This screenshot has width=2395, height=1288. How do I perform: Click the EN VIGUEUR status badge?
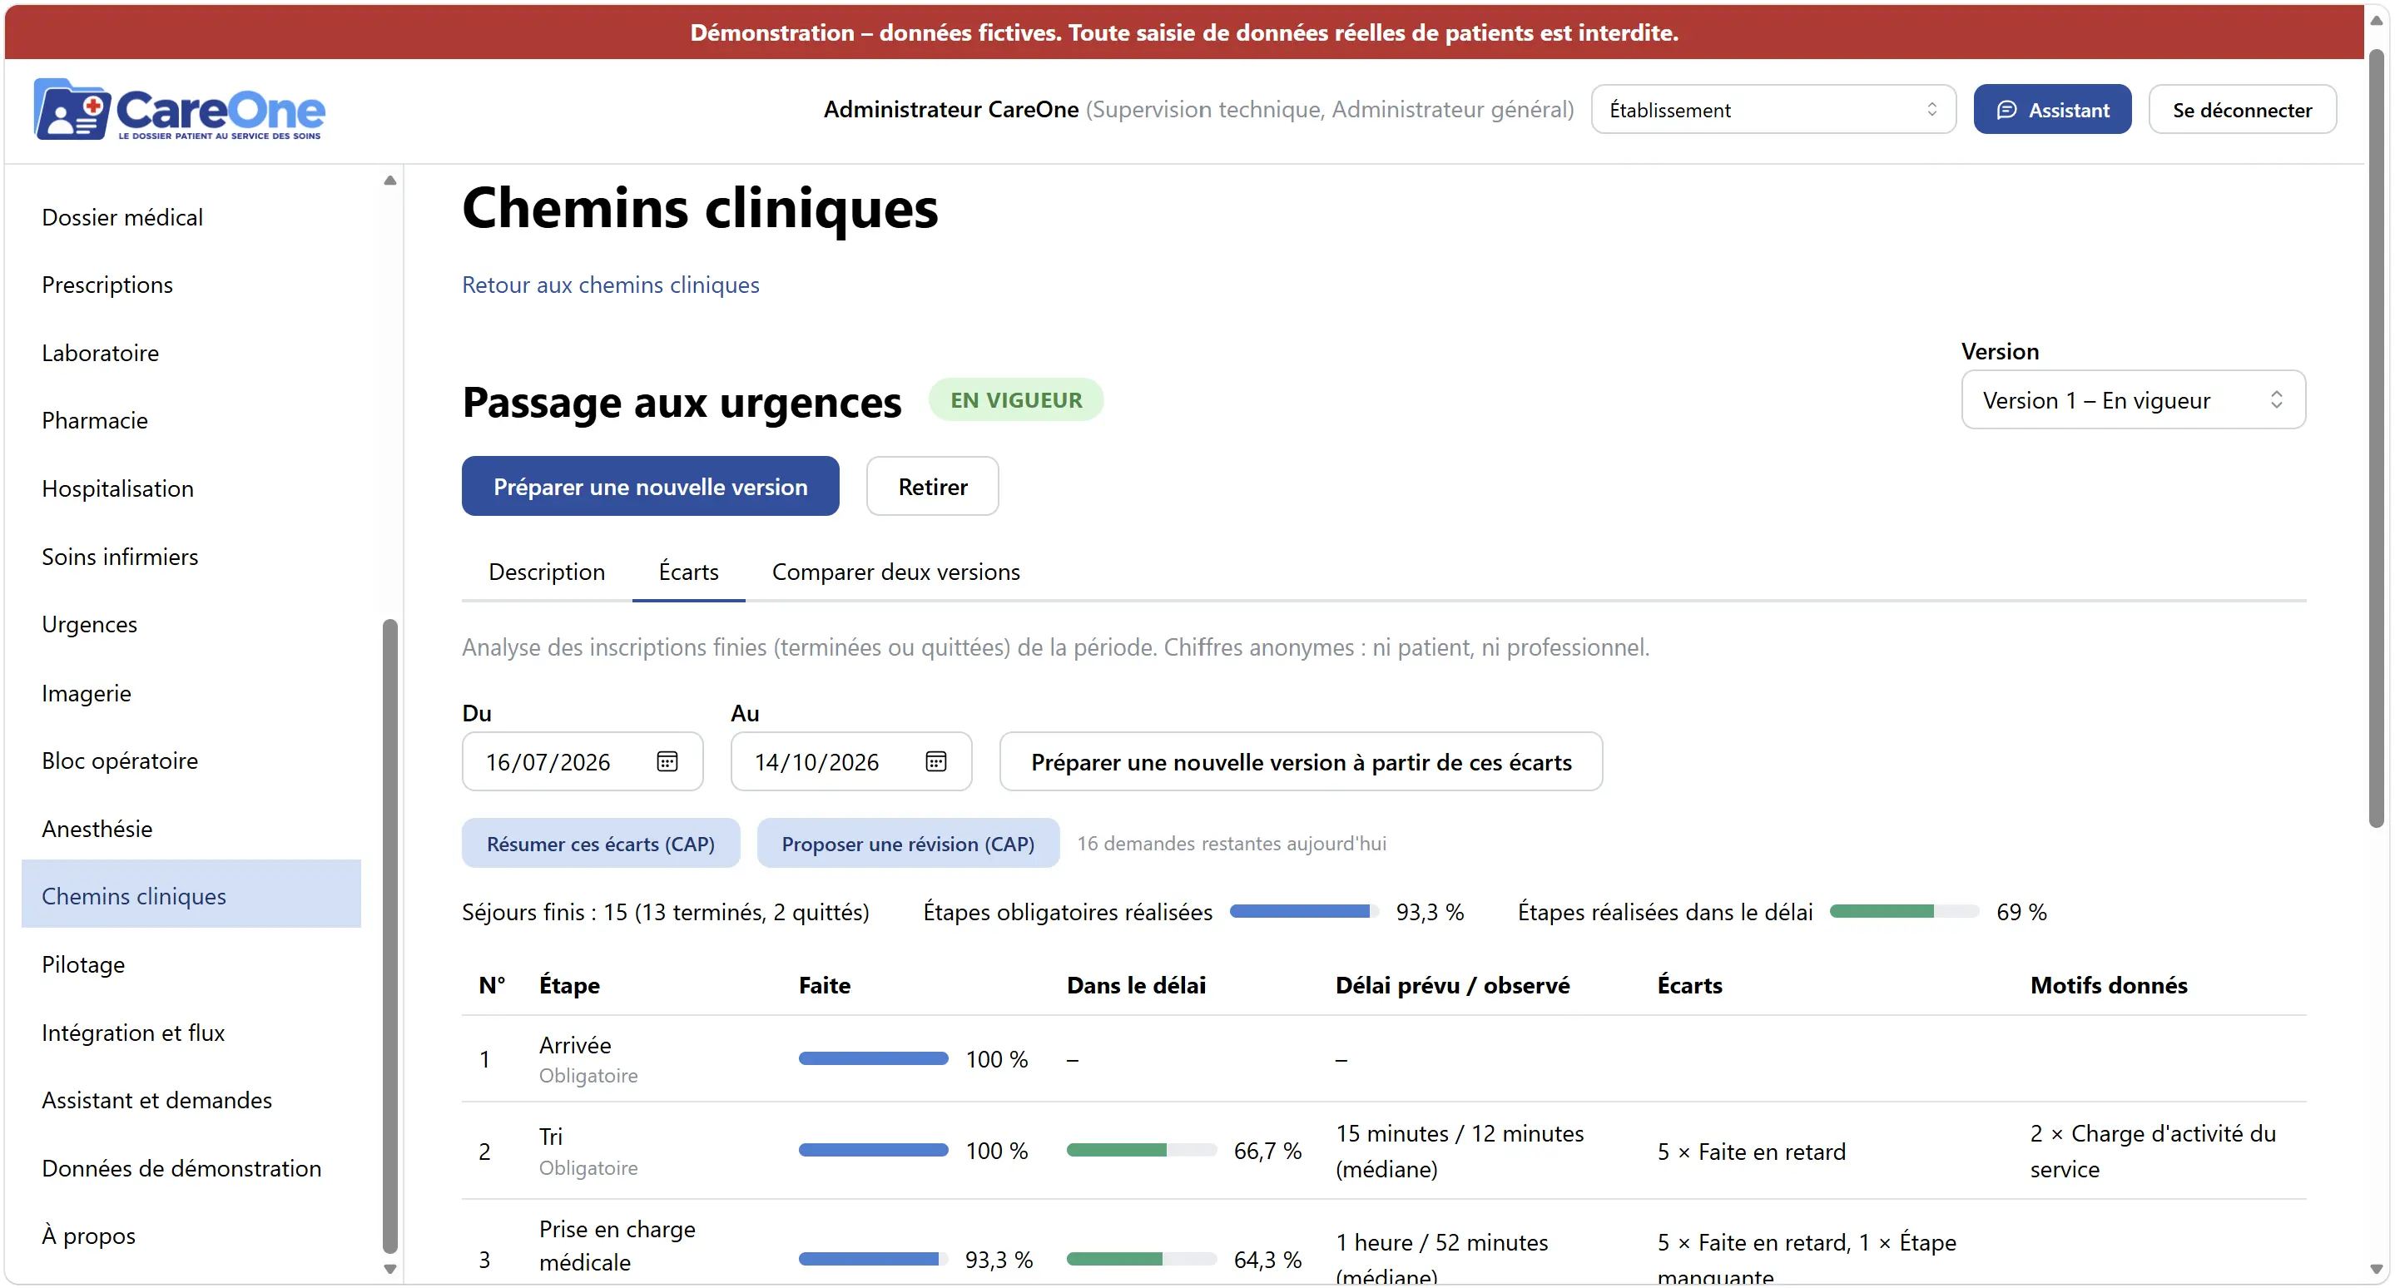(1015, 399)
